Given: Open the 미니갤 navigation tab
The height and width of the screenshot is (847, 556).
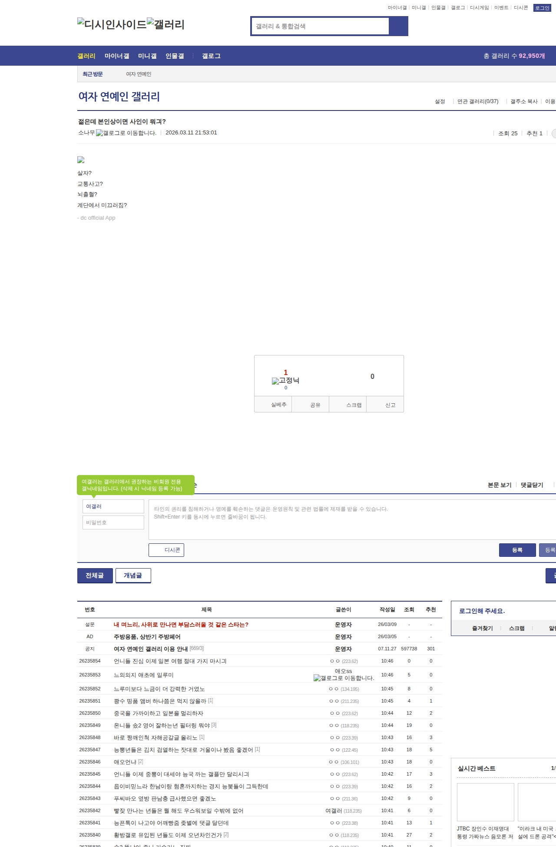Looking at the screenshot, I should 147,56.
